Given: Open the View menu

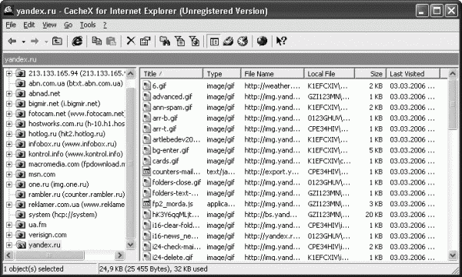Looking at the screenshot, I should pyautogui.click(x=49, y=25).
